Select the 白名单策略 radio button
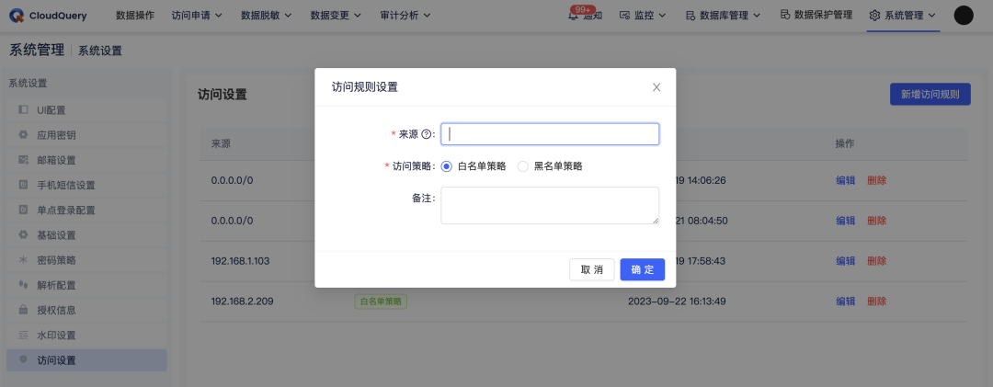 [x=447, y=166]
